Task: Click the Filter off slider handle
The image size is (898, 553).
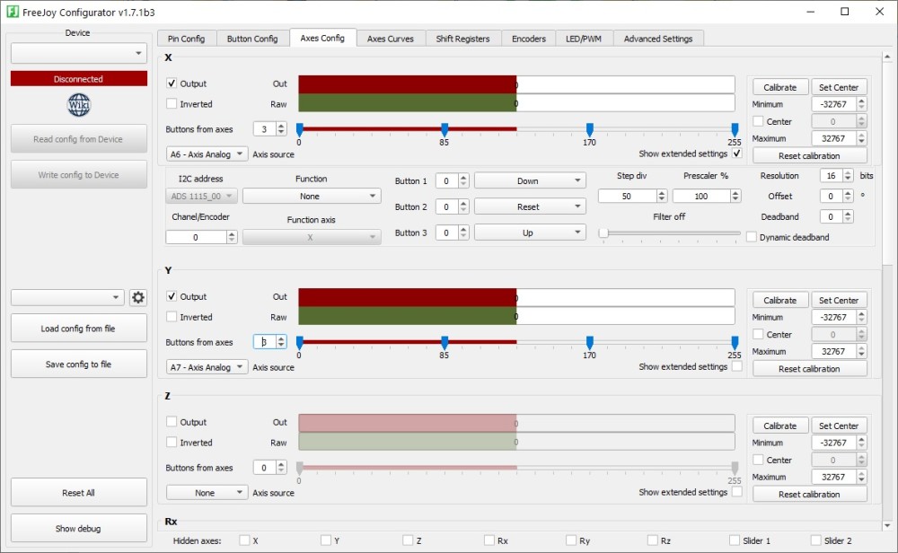Action: pyautogui.click(x=604, y=233)
